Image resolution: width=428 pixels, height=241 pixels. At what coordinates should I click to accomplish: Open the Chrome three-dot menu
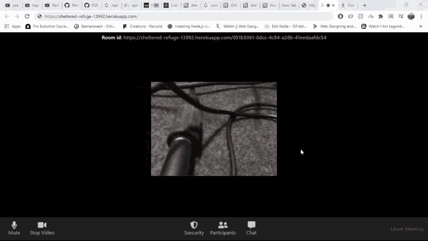coord(421,16)
